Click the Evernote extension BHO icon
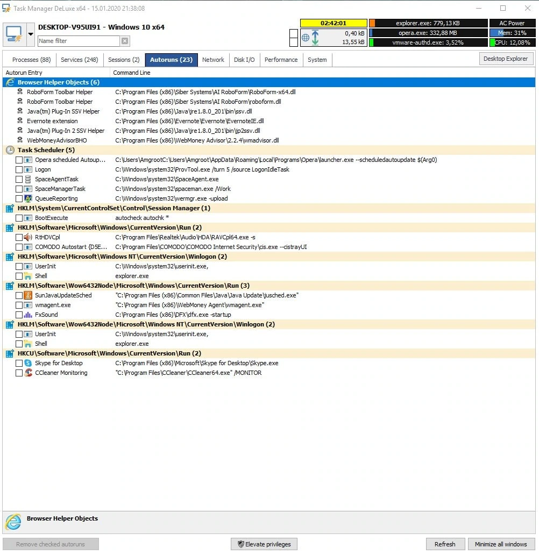The image size is (539, 555). 20,120
